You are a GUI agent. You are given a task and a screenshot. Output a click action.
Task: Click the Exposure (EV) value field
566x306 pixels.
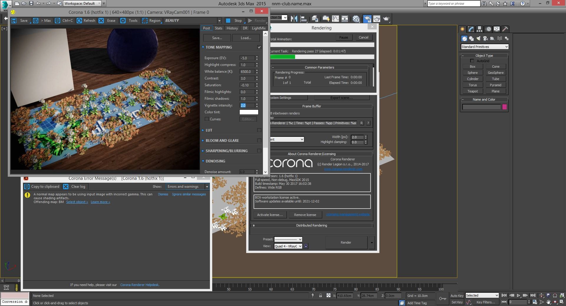click(x=247, y=58)
